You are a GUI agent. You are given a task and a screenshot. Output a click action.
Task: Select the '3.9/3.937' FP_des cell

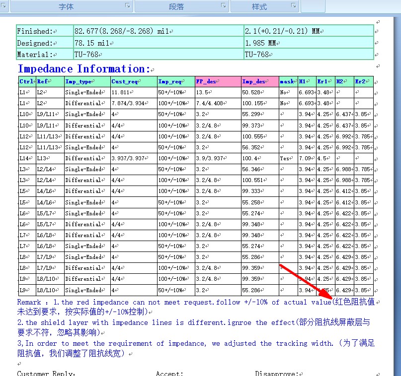point(218,158)
